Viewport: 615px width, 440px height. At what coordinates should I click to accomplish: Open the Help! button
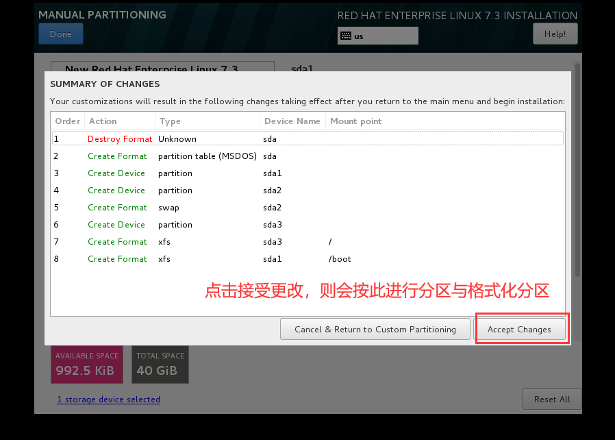[555, 34]
